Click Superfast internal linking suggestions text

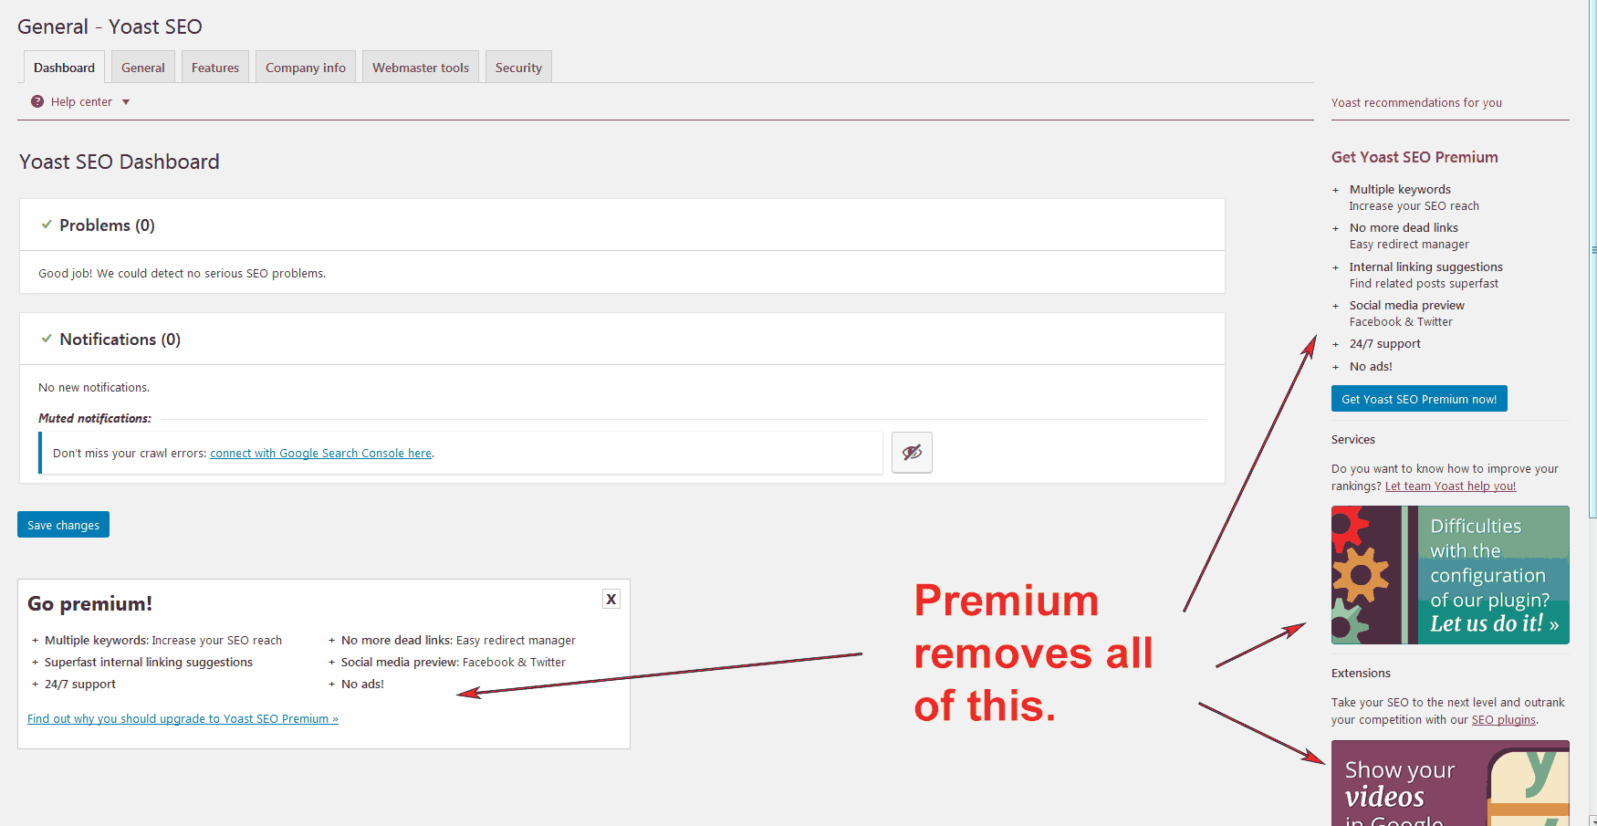pos(149,663)
